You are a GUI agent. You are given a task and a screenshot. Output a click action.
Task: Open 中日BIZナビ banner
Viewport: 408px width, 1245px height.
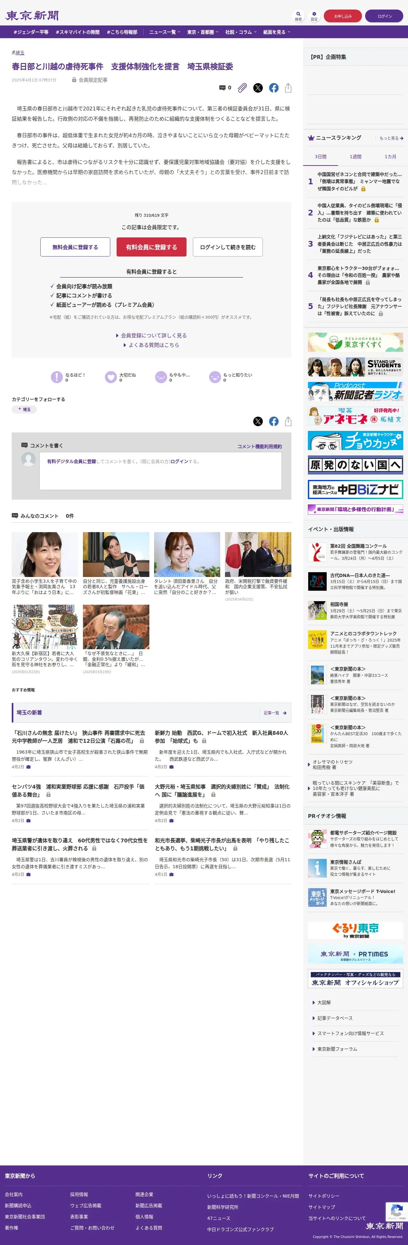pyautogui.click(x=355, y=489)
